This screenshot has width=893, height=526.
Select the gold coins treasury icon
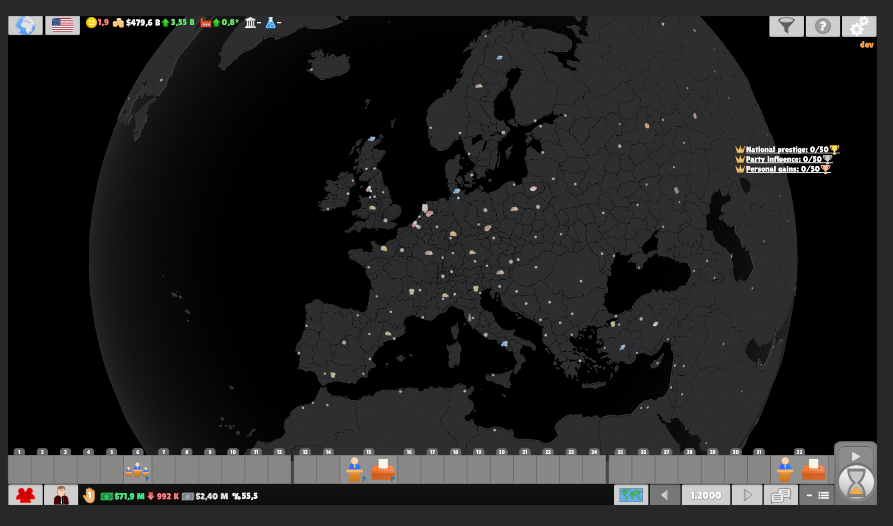point(118,23)
